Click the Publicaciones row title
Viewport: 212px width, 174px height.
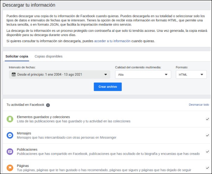27,149
